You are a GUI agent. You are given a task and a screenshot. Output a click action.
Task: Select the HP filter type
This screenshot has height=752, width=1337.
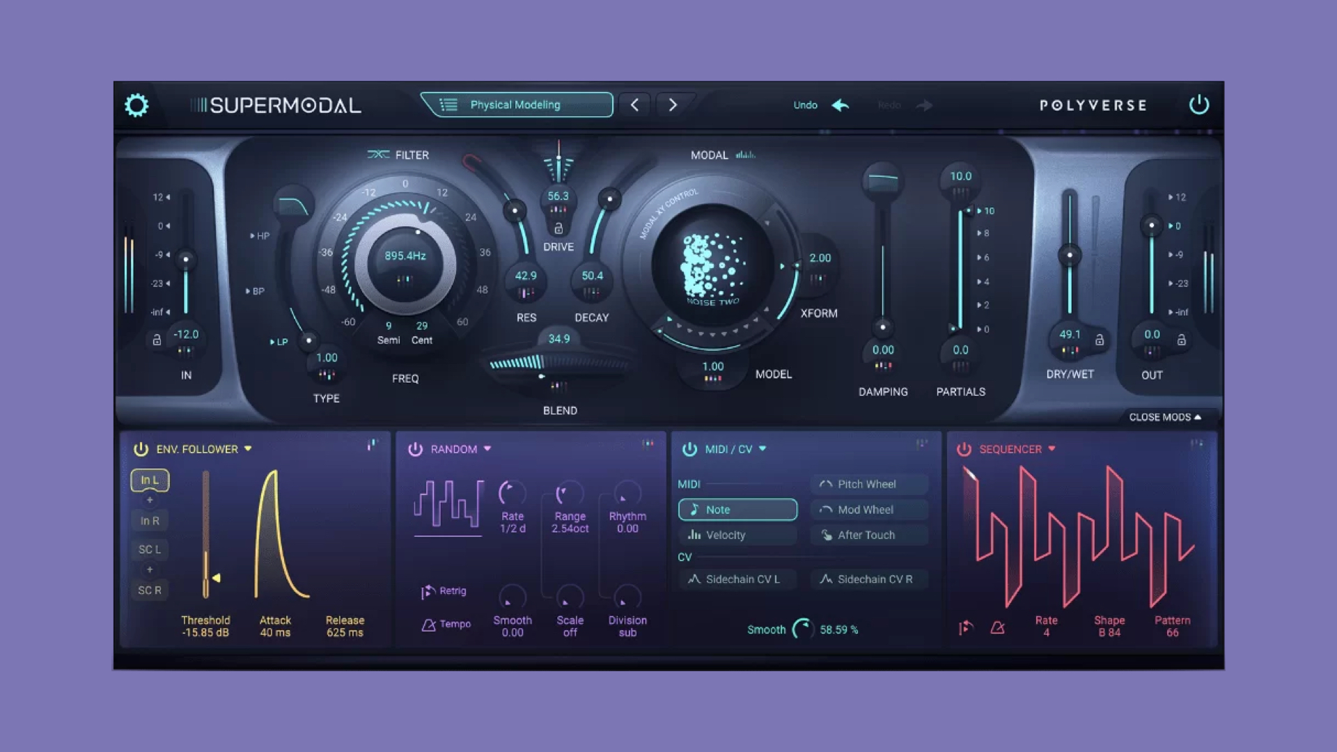pos(260,236)
